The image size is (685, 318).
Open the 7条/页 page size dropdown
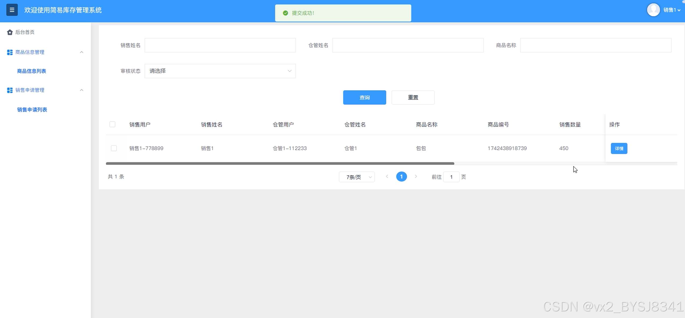coord(357,177)
